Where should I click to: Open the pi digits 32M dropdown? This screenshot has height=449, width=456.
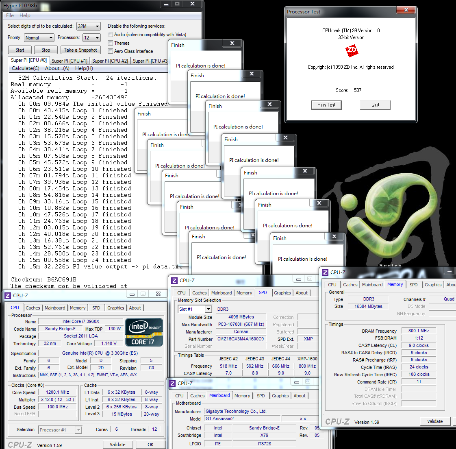coord(89,26)
